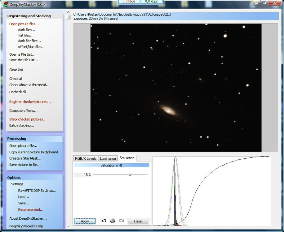The width and height of the screenshot is (284, 232).
Task: Start Stack checked pictures
Action: [28, 119]
